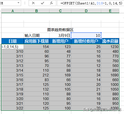Select column E header
The width and height of the screenshot is (124, 114).
(x=110, y=11)
